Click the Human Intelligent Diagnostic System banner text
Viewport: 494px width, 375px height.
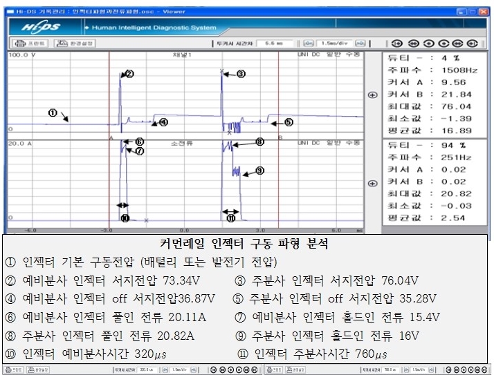tap(154, 28)
